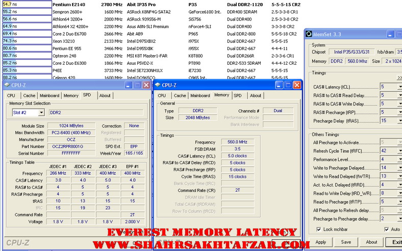
Task: Click the SPD Ext. field showing EPP
Action: click(x=134, y=146)
